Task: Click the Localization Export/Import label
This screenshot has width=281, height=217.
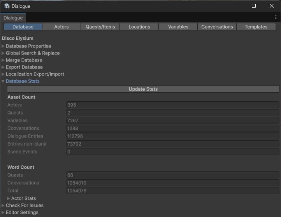Action: [35, 74]
